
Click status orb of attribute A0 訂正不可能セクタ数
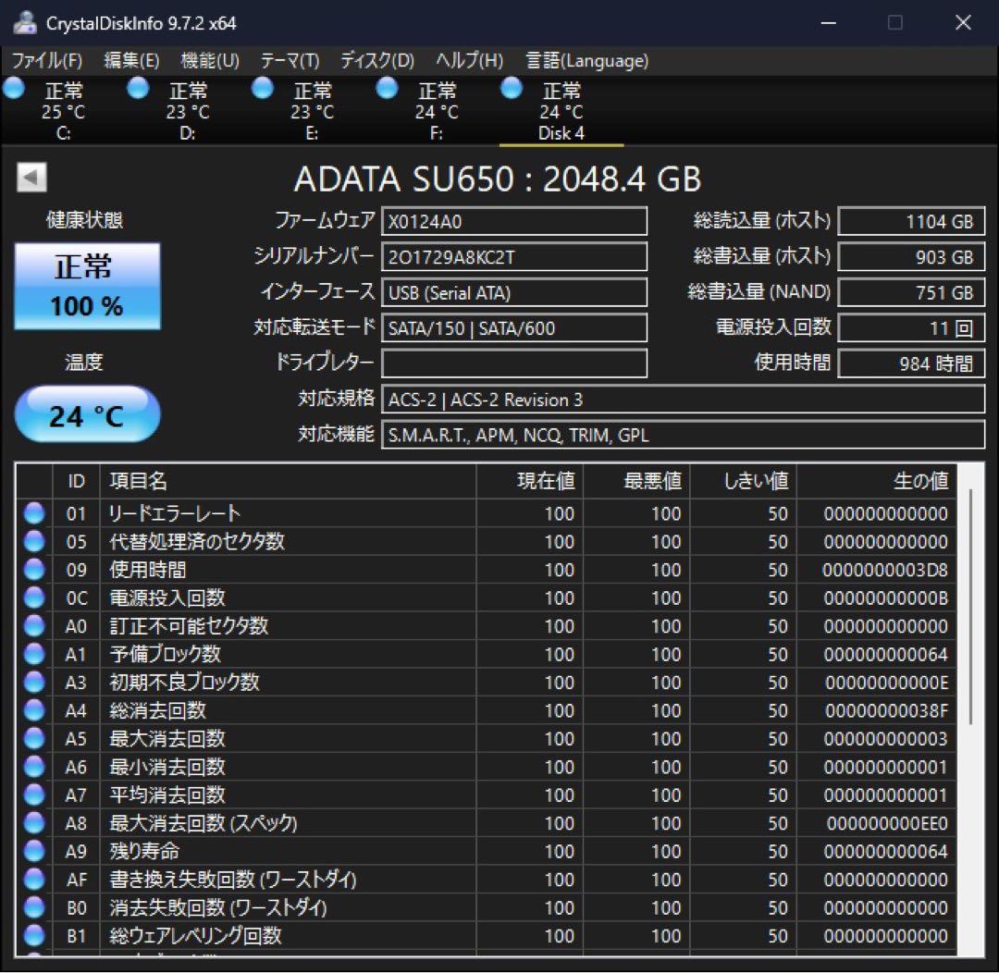34,626
